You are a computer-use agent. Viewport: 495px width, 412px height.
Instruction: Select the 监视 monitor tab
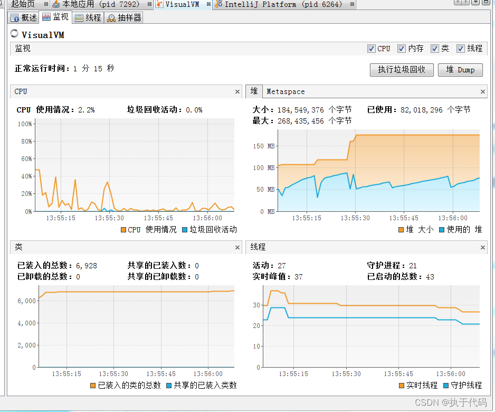56,17
